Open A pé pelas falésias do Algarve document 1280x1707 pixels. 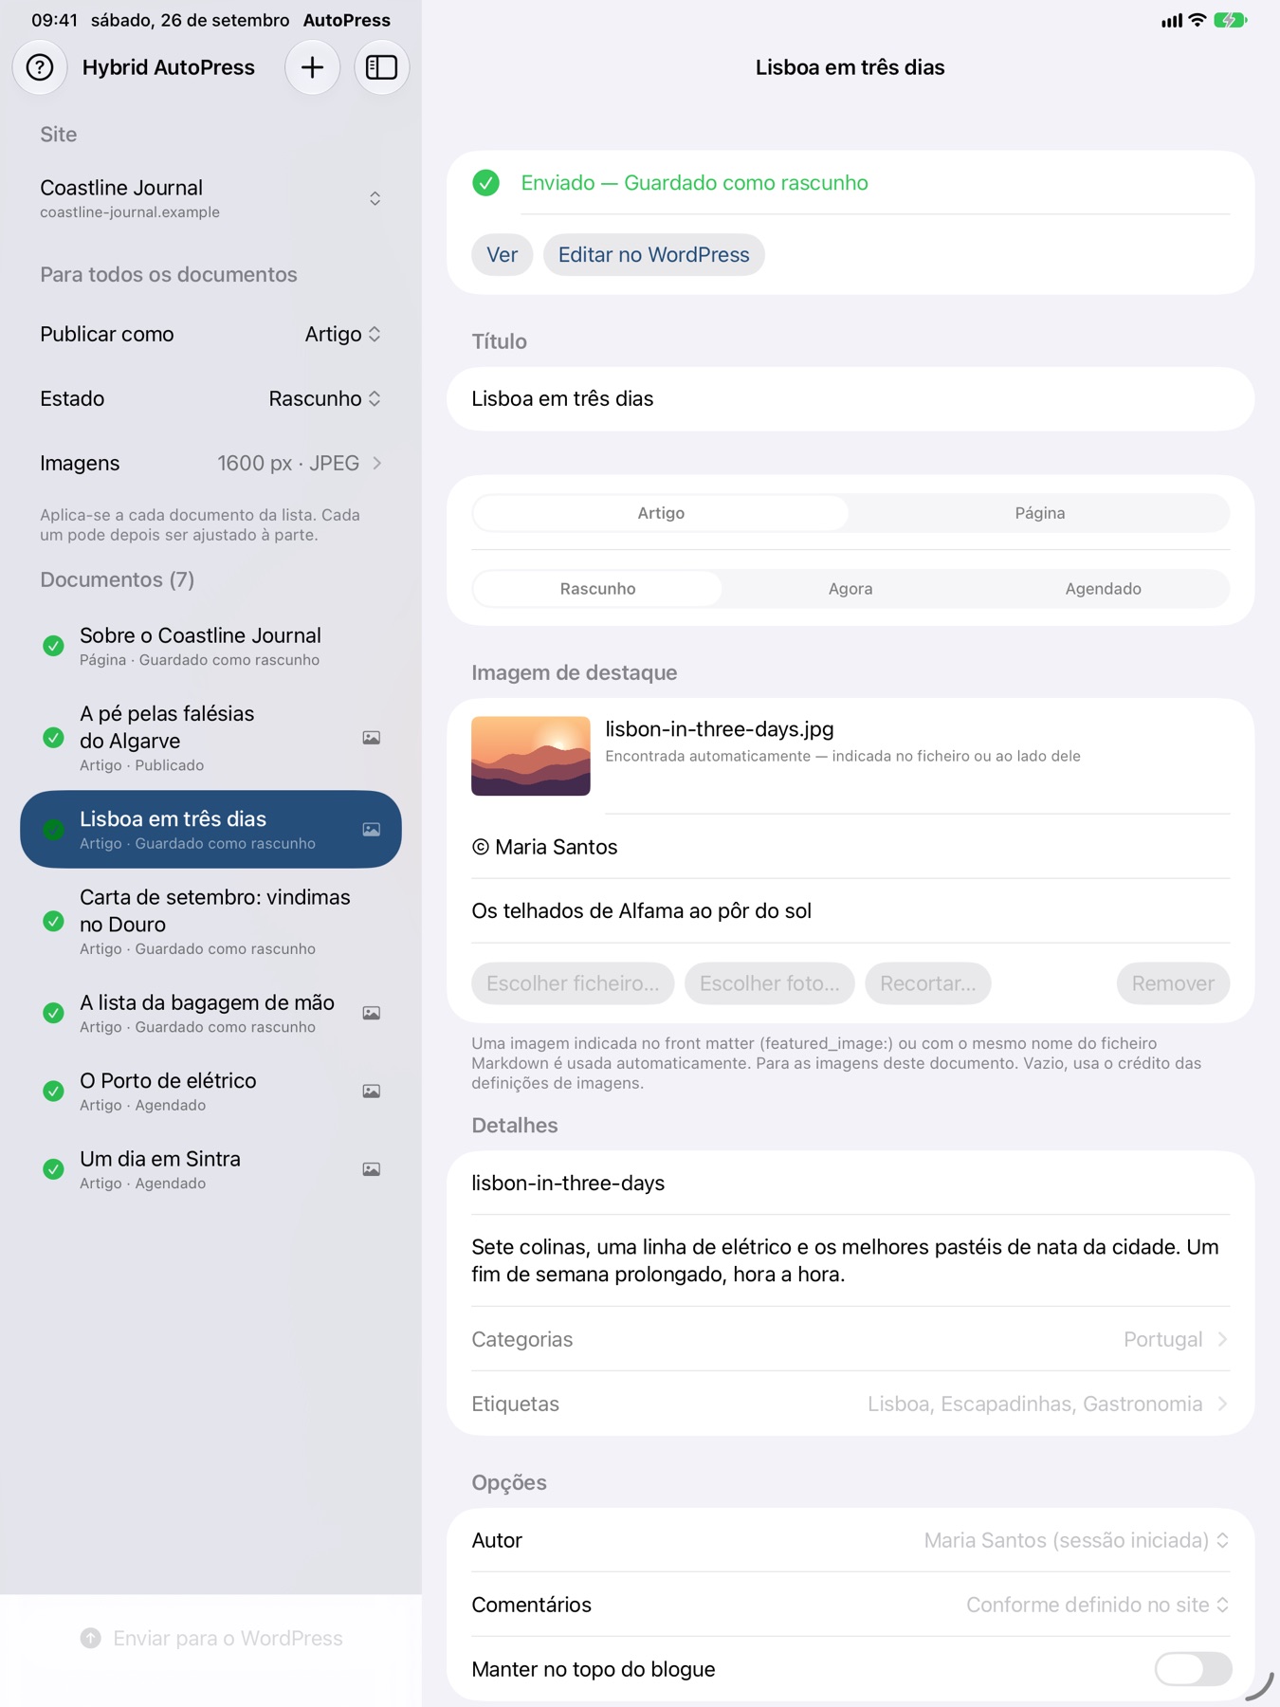pyautogui.click(x=210, y=738)
